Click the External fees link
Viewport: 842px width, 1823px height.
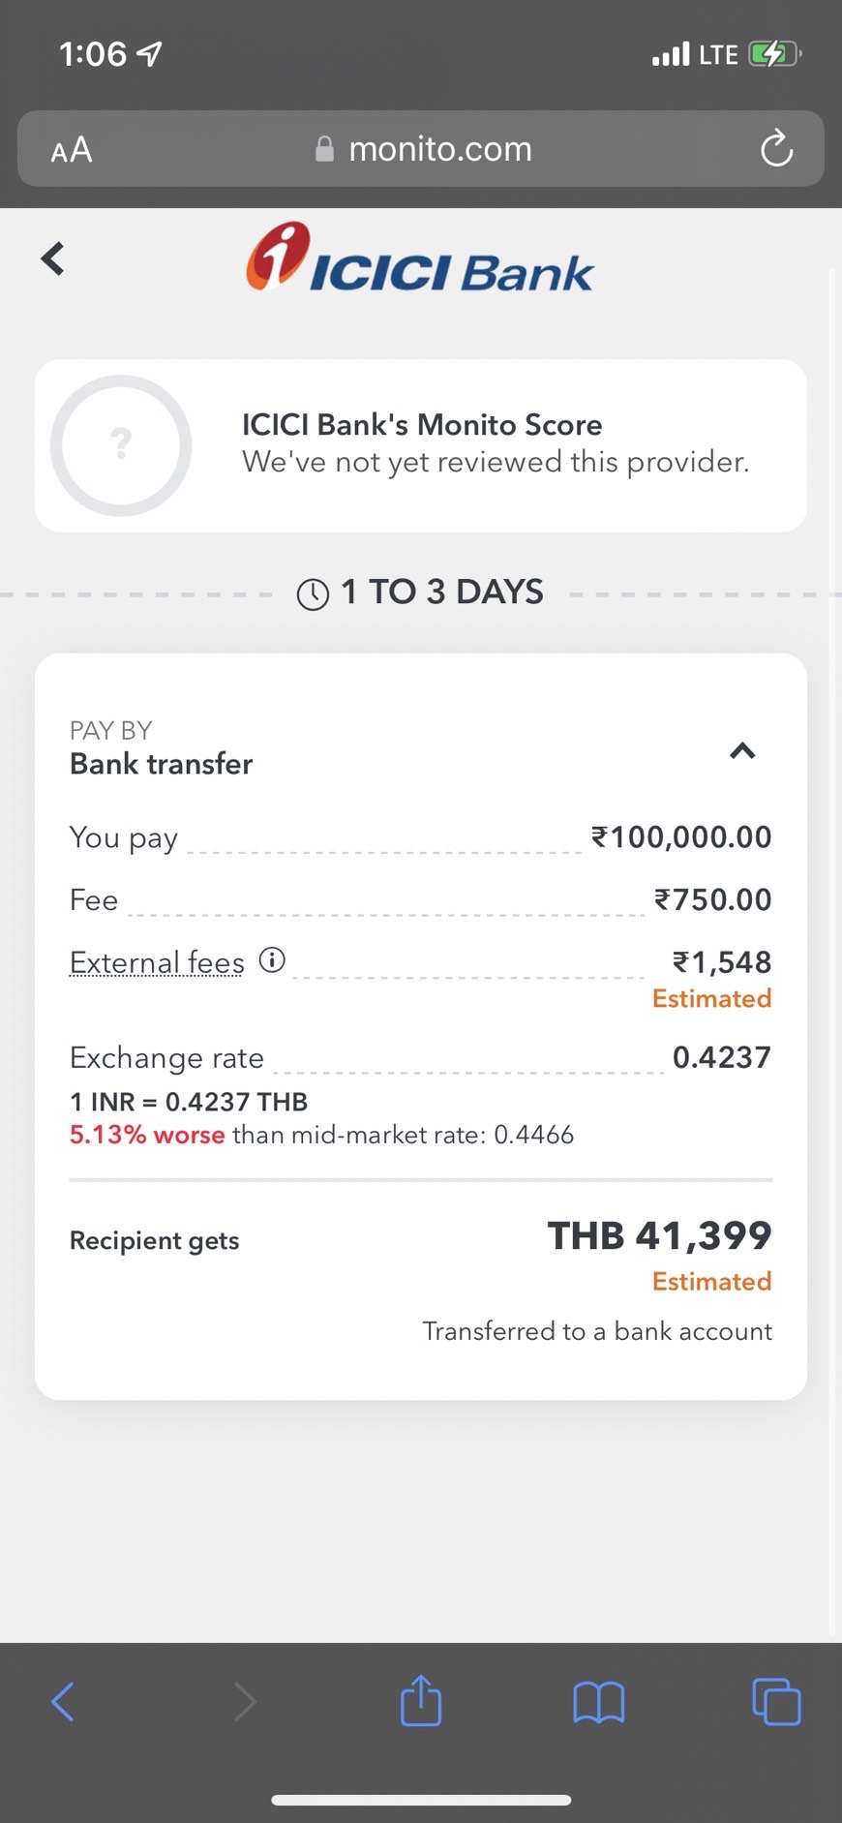point(157,962)
